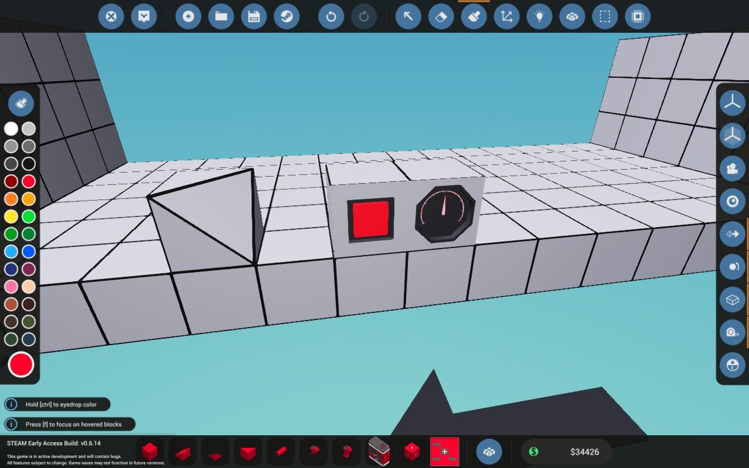
Task: Click the lightbulb icon in top toolbar
Action: click(540, 16)
